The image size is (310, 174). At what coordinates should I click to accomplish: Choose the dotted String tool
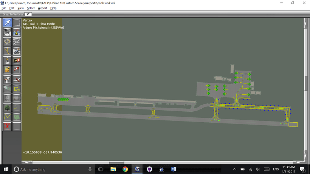(x=17, y=108)
